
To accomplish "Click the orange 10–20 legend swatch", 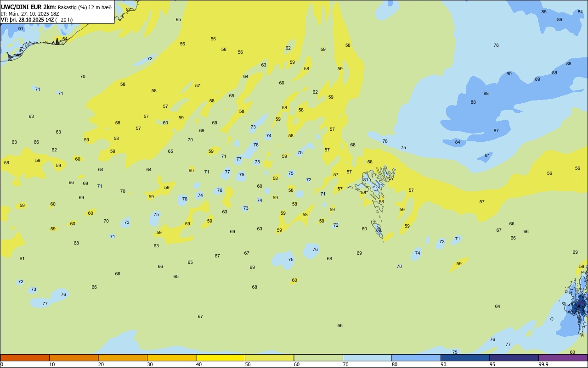I will click(73, 357).
